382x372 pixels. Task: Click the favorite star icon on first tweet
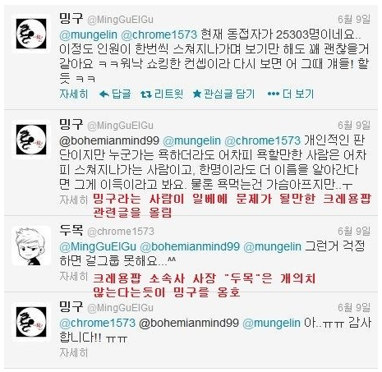click(197, 94)
